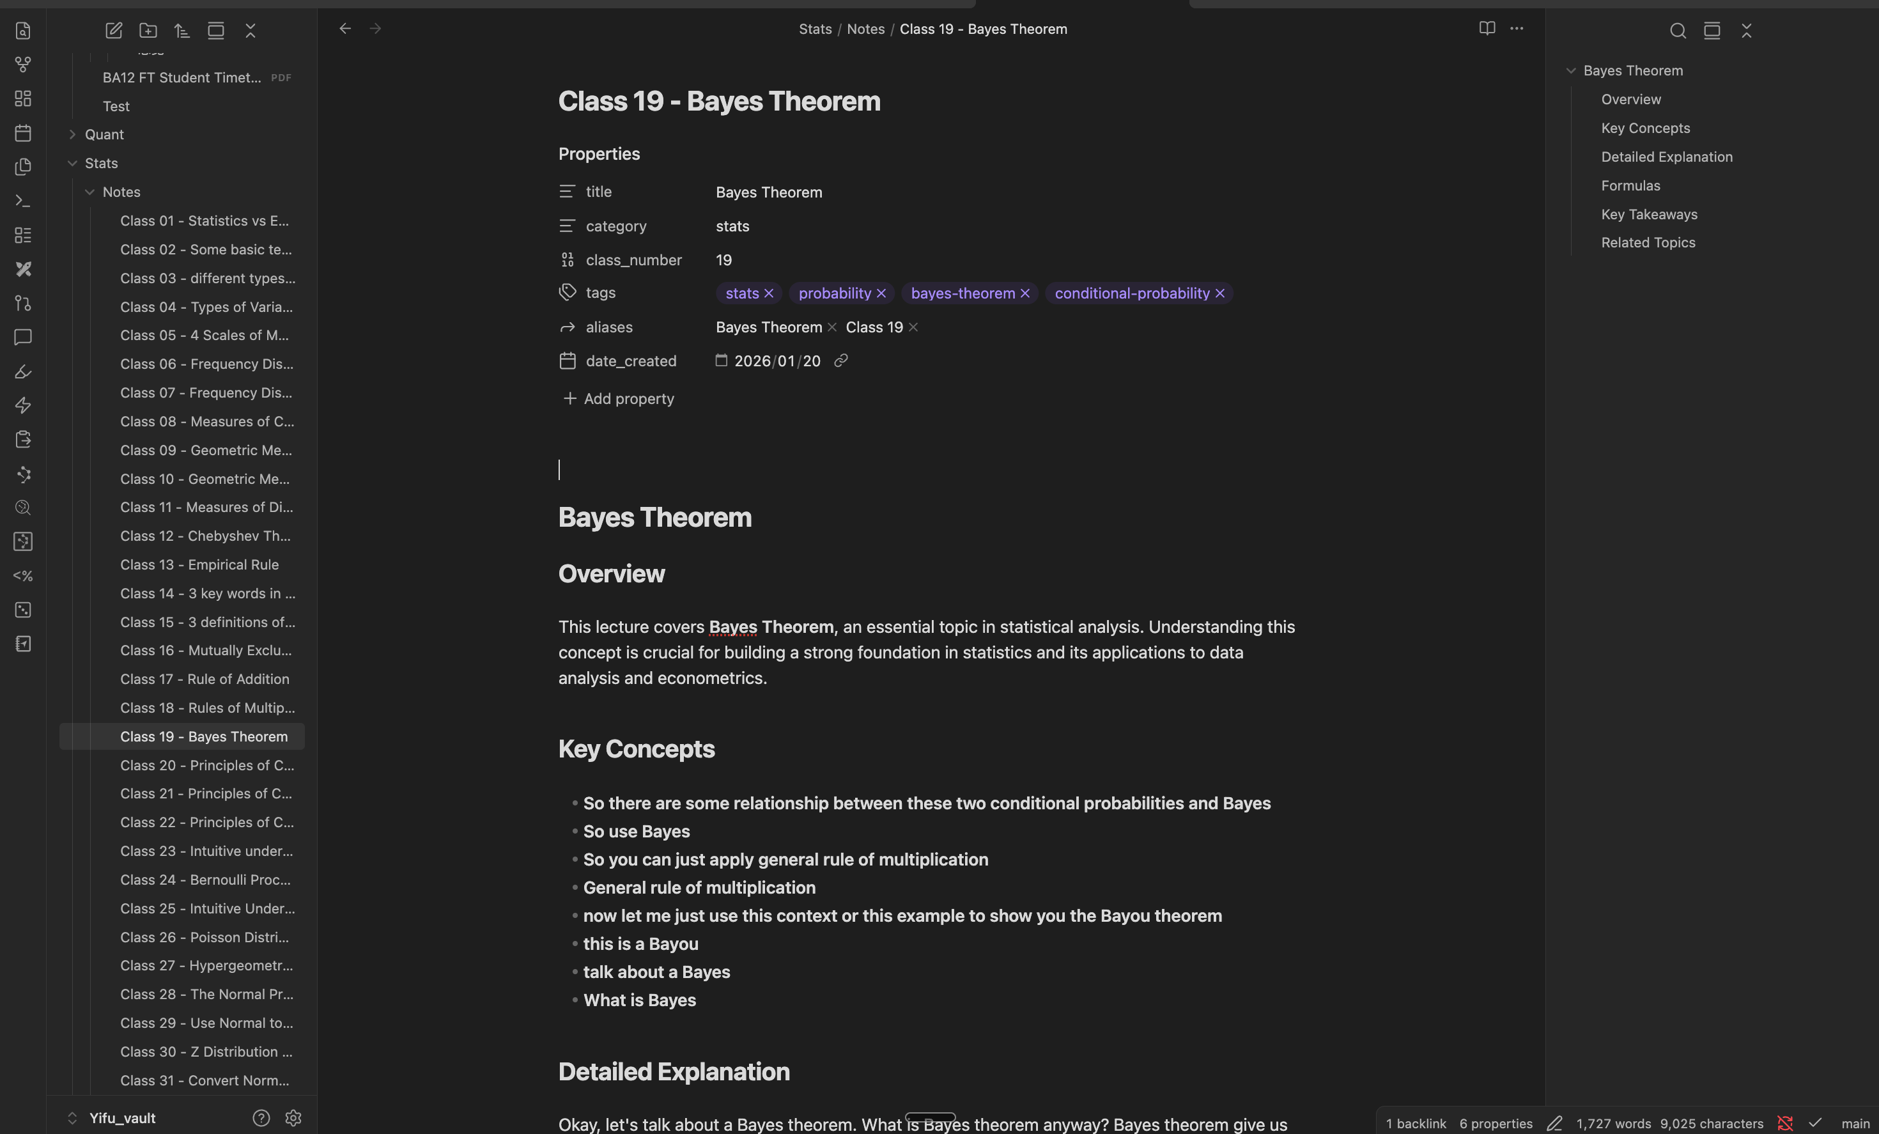The image size is (1879, 1134).
Task: Create a new folder in the file explorer
Action: tap(148, 31)
